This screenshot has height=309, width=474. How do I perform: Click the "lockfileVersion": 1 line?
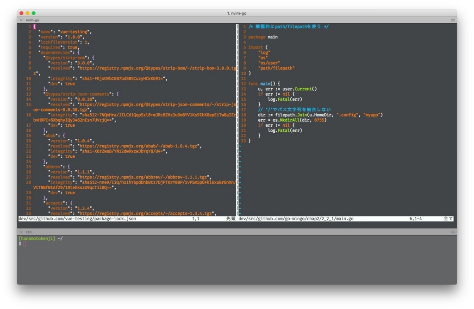pos(64,42)
